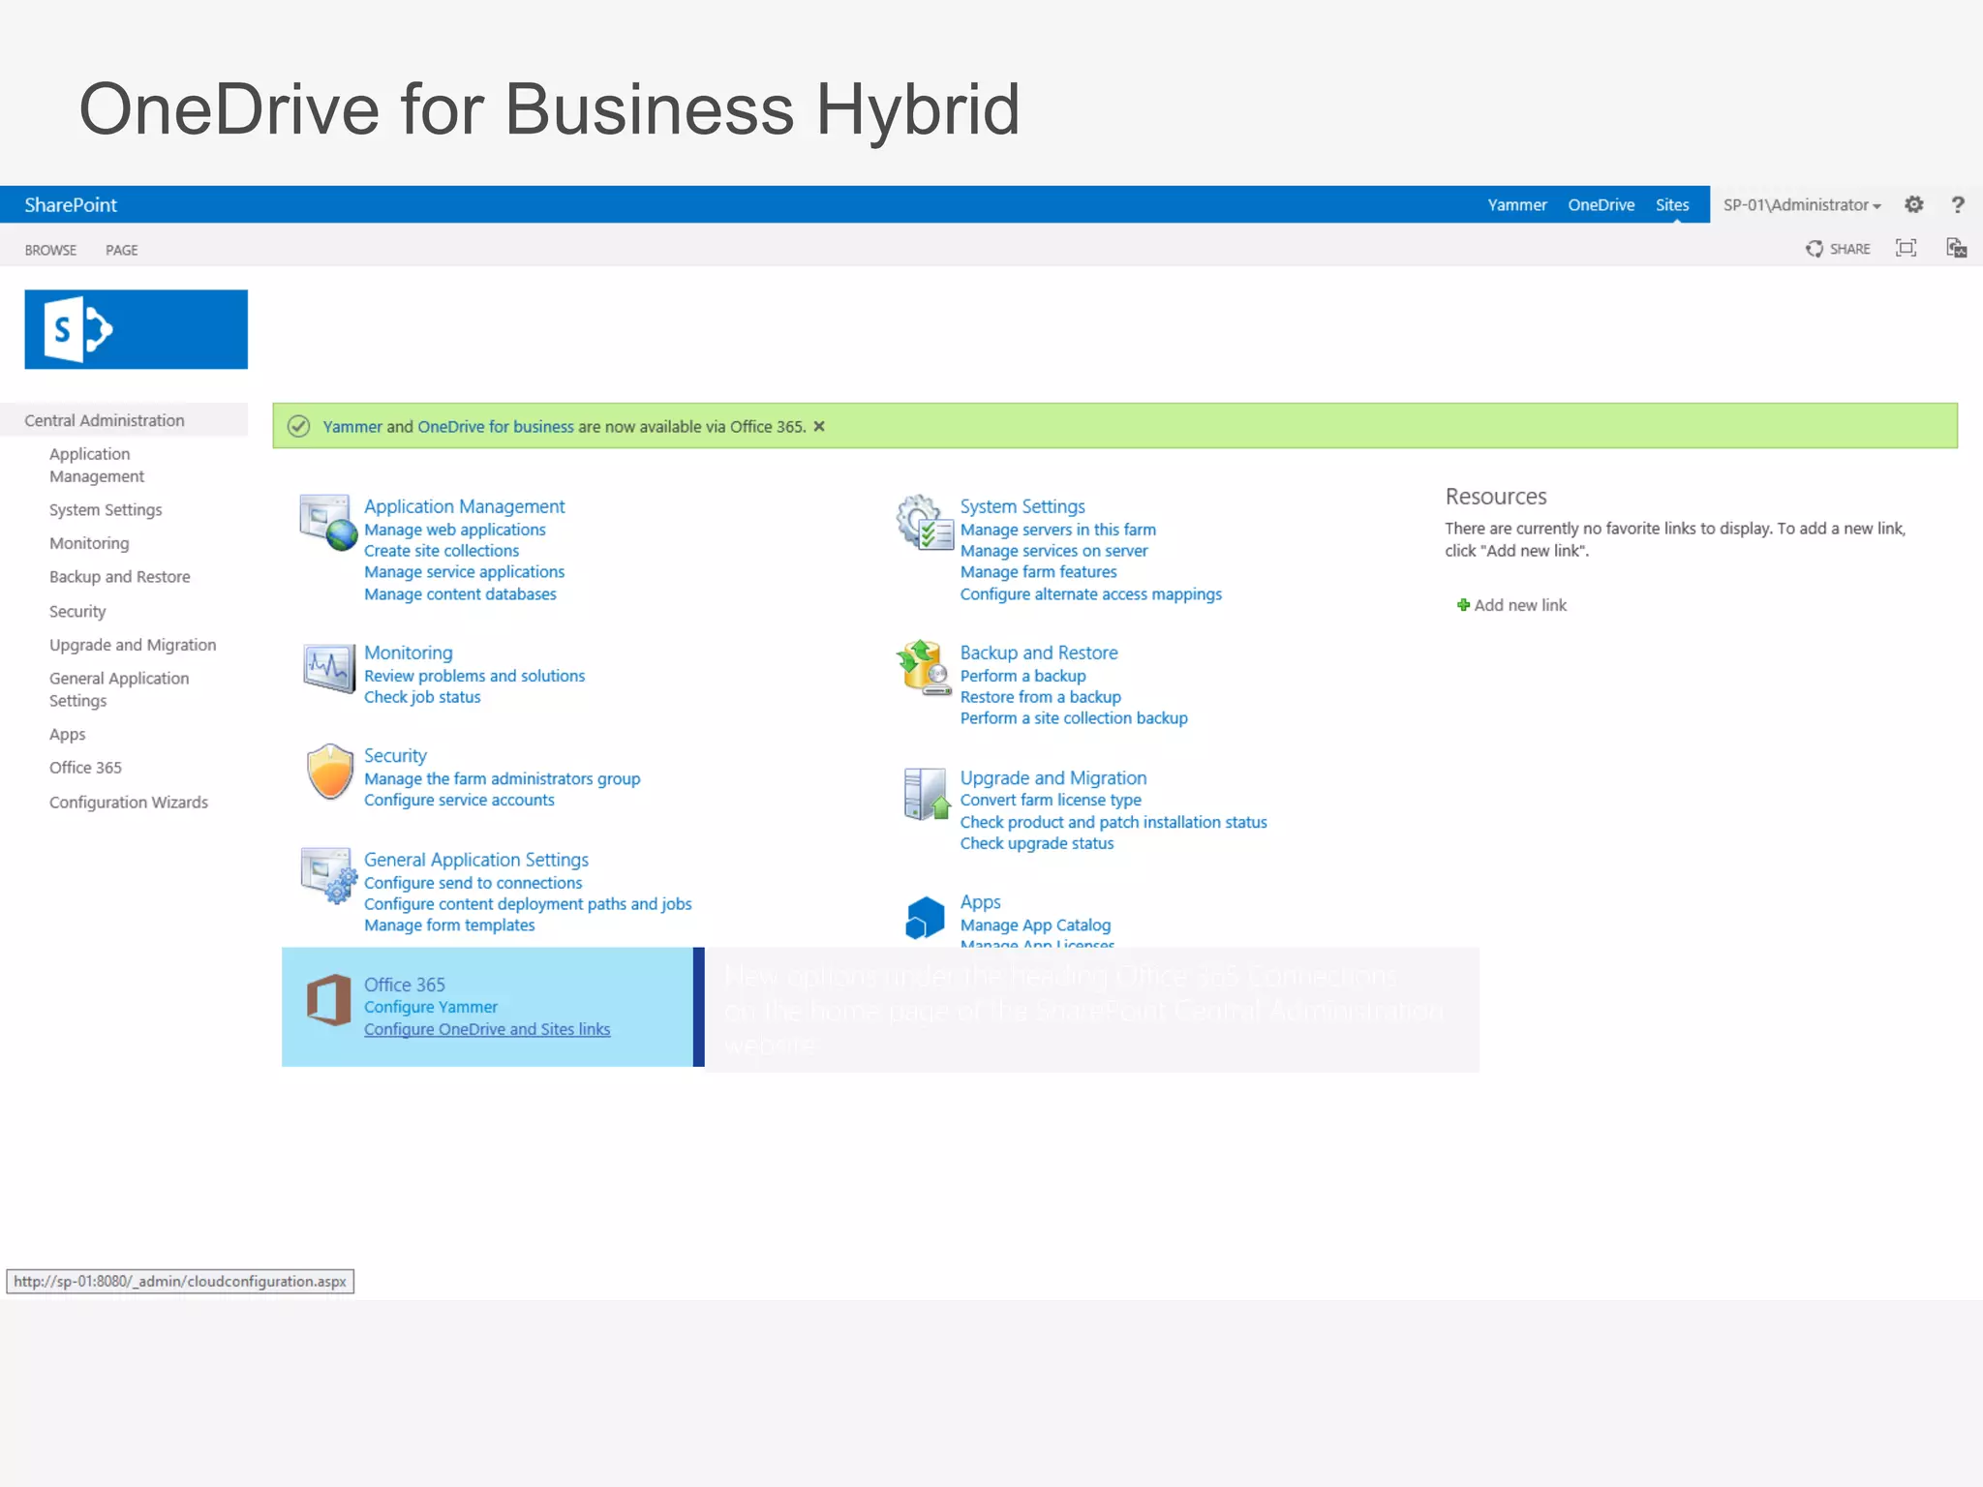Open Manage the farm administrators group
Screen dimensions: 1983x1487
coord(502,778)
